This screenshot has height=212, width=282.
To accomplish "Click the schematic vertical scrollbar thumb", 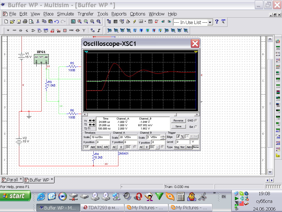I will 270,103.
